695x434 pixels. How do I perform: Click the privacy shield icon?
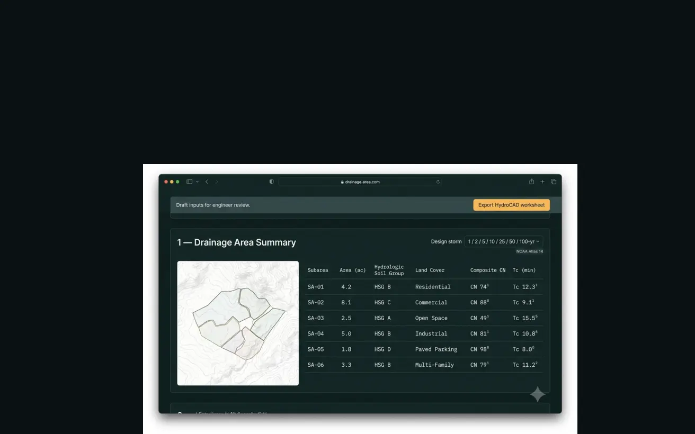click(x=272, y=182)
